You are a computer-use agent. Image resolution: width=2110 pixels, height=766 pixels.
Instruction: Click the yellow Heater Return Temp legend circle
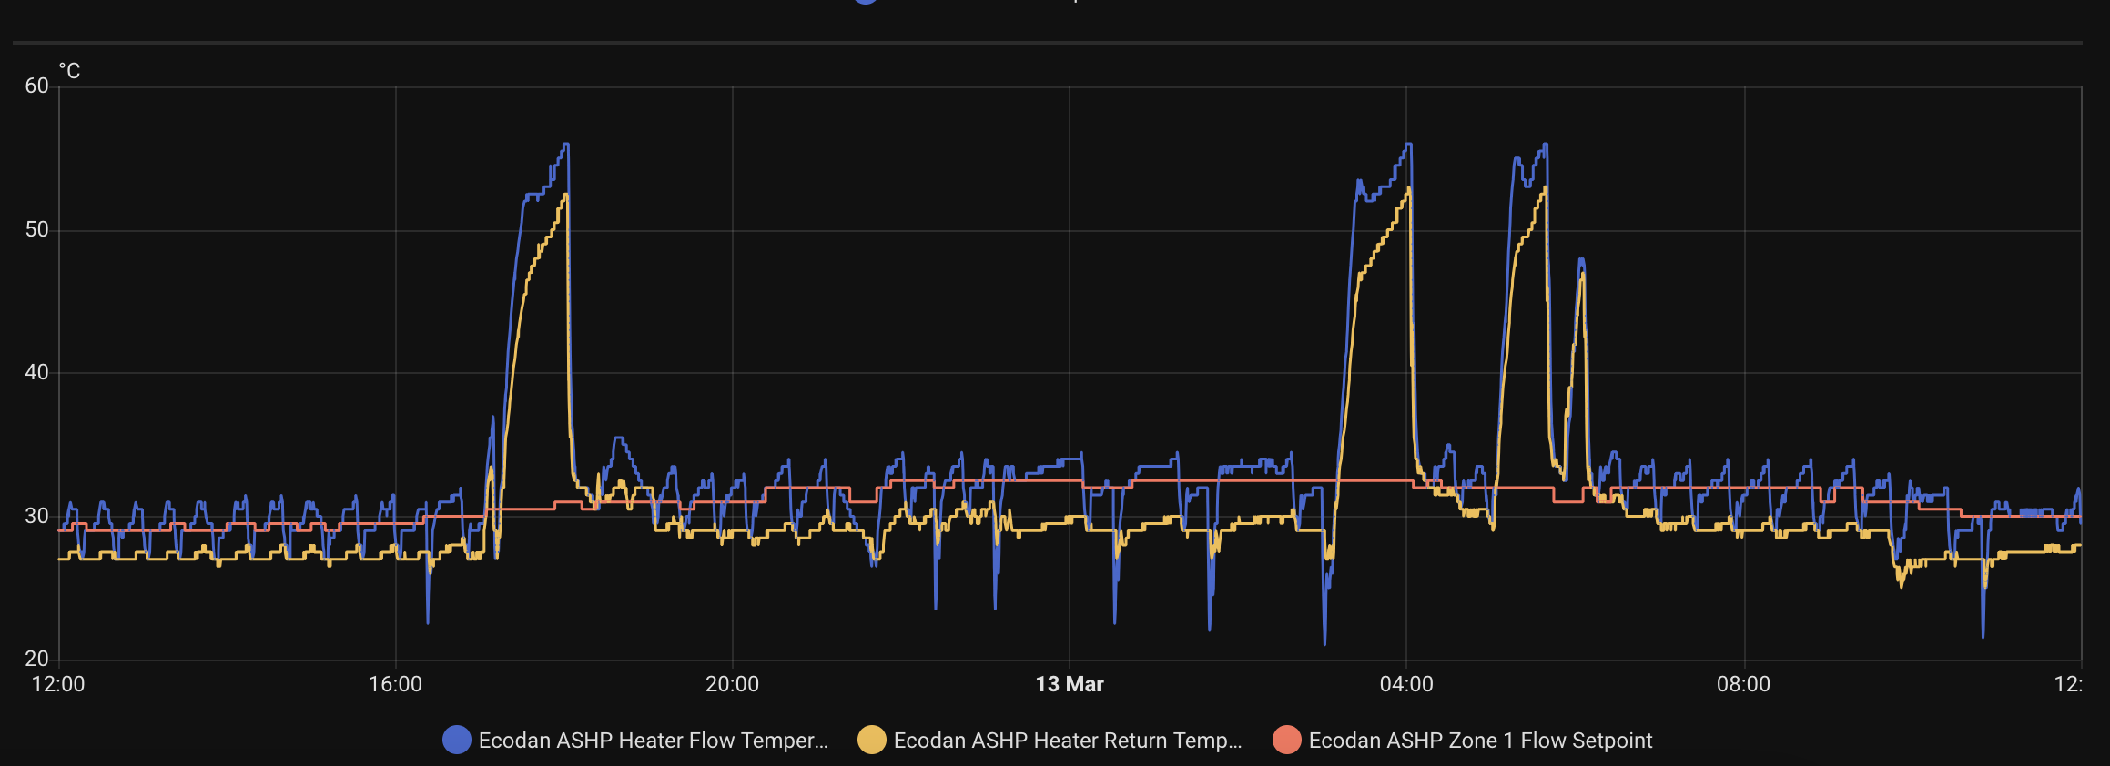pyautogui.click(x=871, y=741)
